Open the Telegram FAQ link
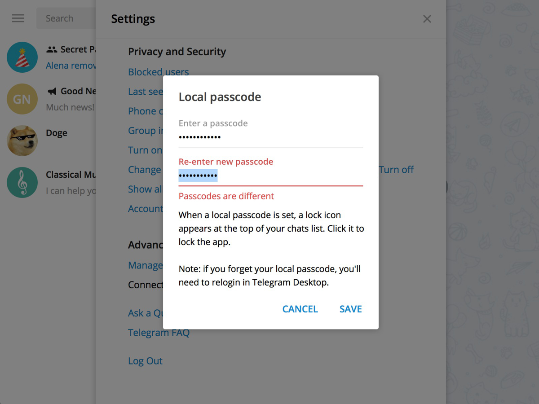Viewport: 539px width, 404px height. coord(159,333)
